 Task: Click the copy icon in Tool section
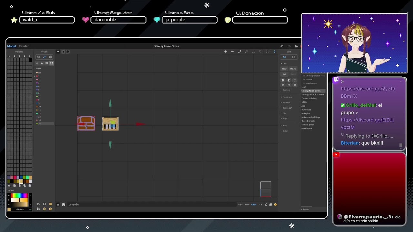pos(283,85)
